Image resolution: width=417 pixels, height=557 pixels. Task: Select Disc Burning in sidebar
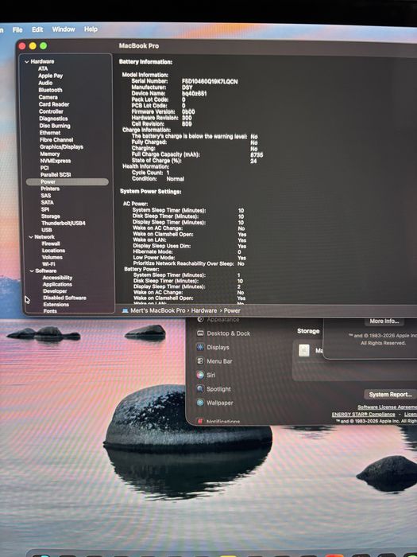(55, 126)
